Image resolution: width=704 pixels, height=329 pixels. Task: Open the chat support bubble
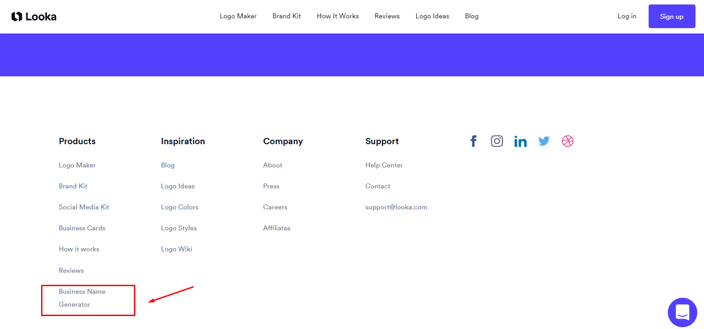click(682, 312)
